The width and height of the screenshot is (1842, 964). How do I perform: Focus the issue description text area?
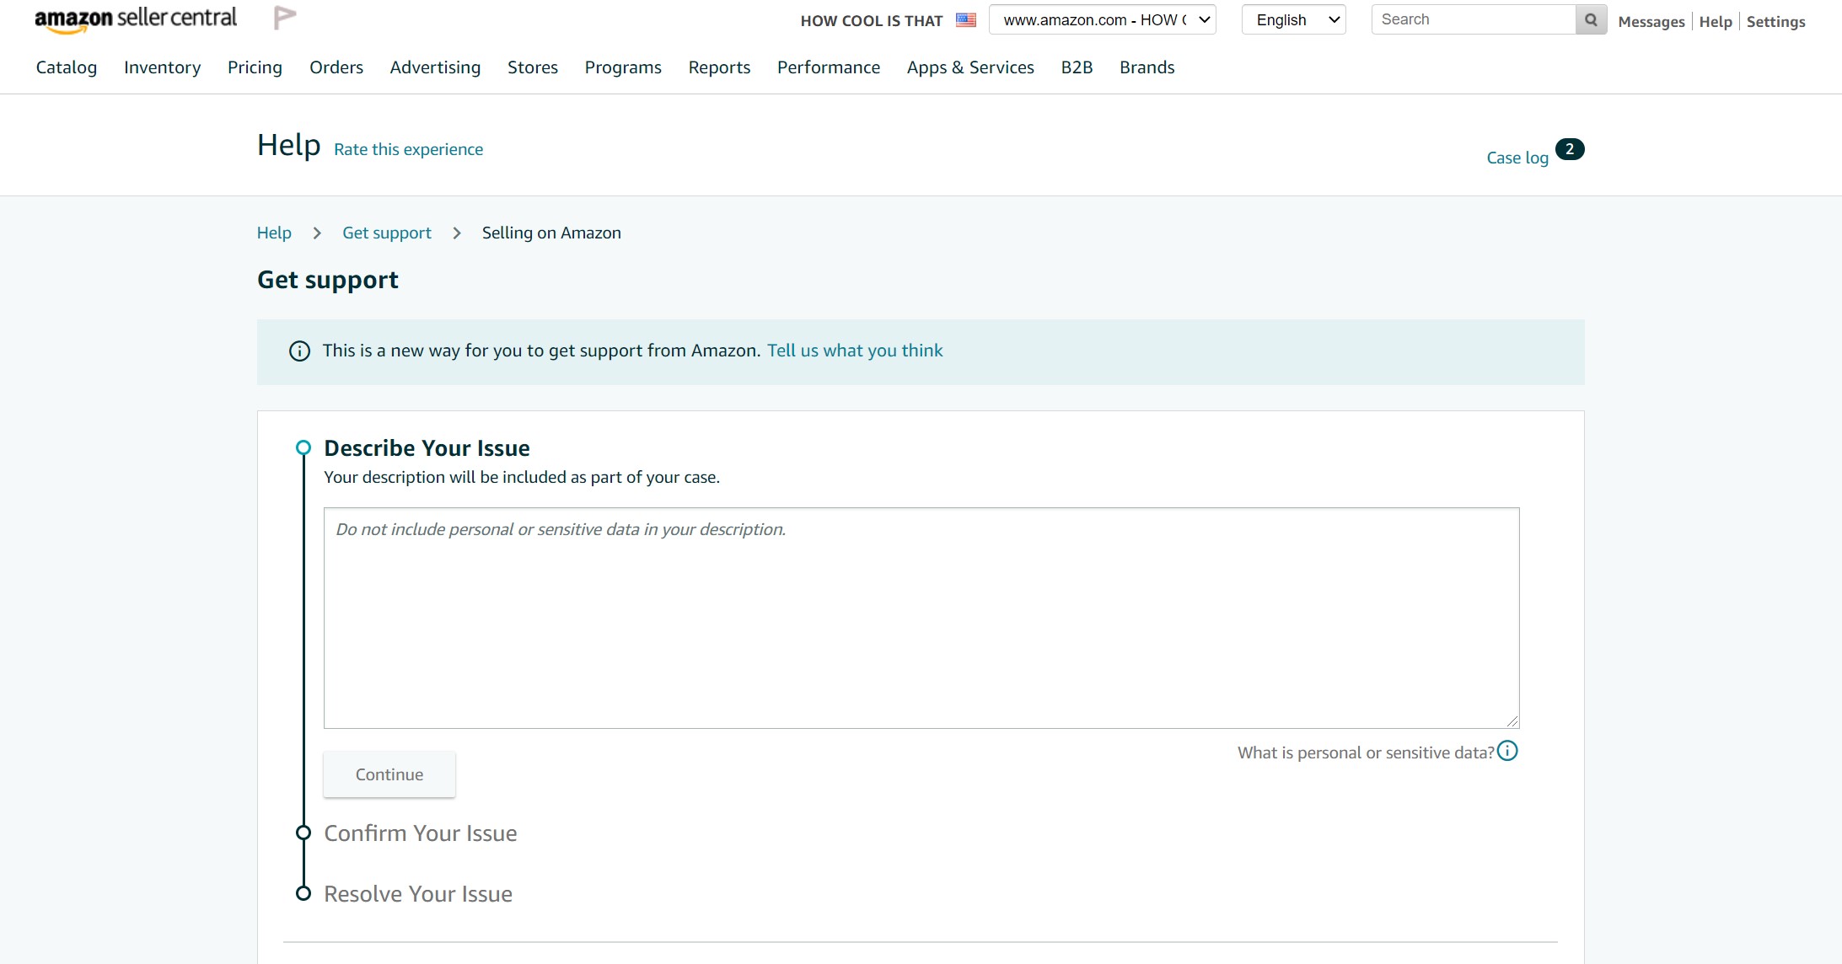[x=921, y=618]
